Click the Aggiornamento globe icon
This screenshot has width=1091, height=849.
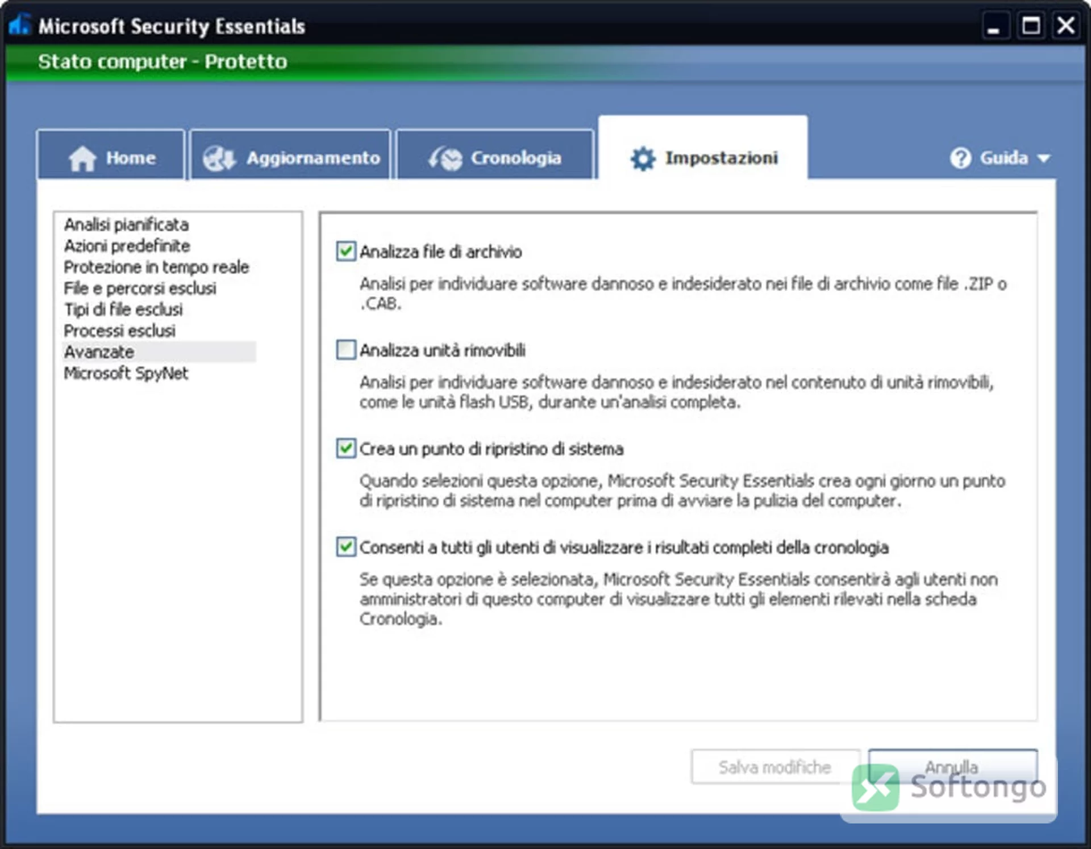pyautogui.click(x=219, y=158)
